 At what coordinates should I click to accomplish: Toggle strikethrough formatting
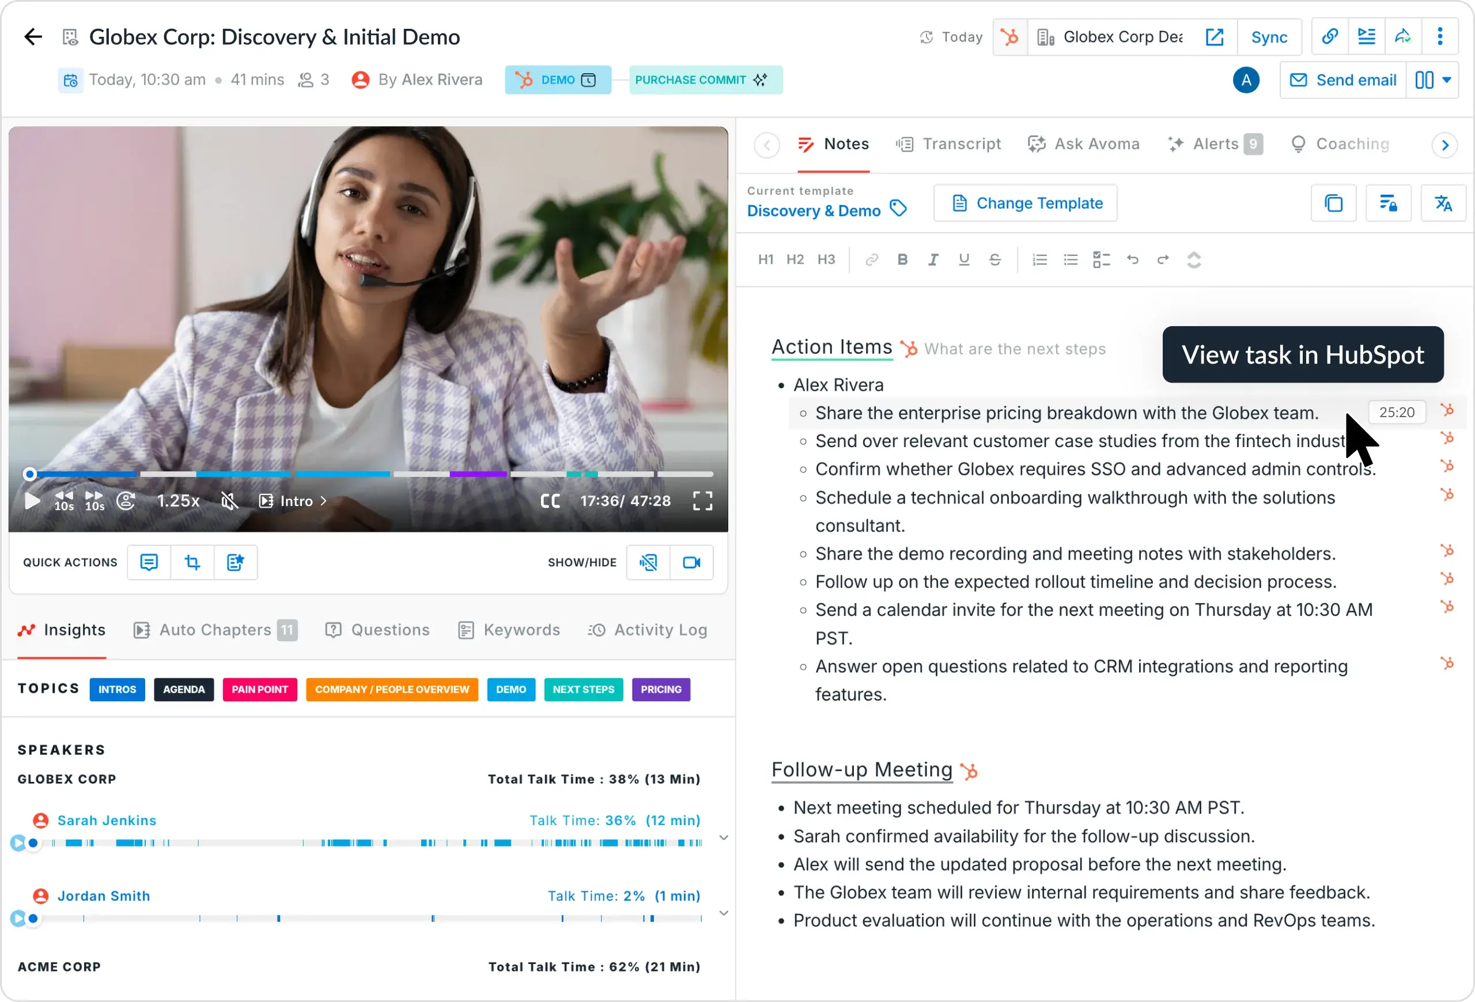pos(994,259)
